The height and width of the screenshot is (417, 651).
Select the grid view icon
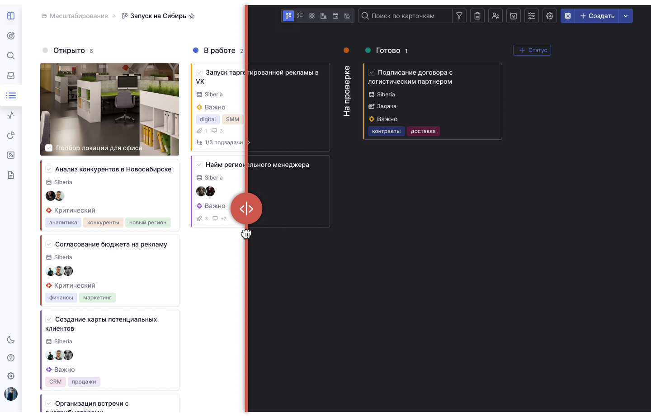(x=312, y=16)
